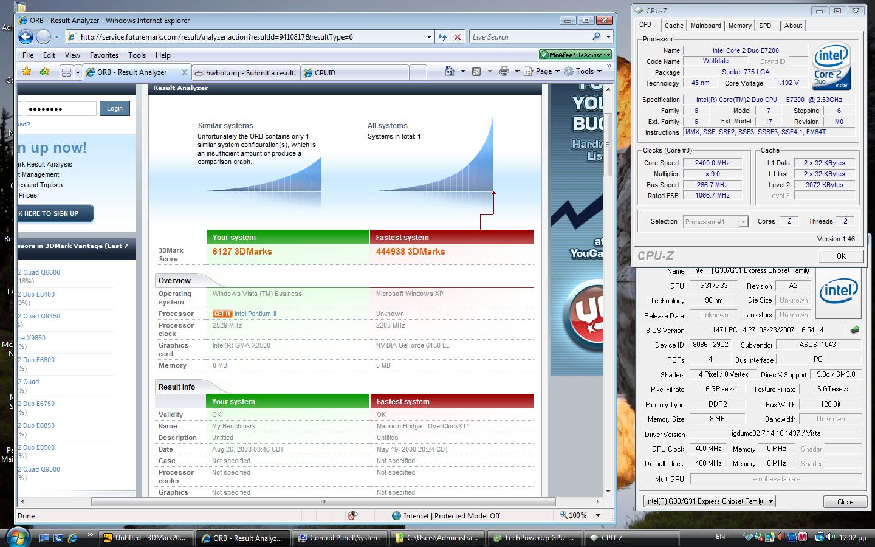This screenshot has width=875, height=547.
Task: Open the Favorites menu
Action: pyautogui.click(x=105, y=55)
